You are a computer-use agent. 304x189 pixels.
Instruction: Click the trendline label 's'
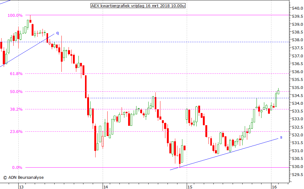click(x=281, y=137)
